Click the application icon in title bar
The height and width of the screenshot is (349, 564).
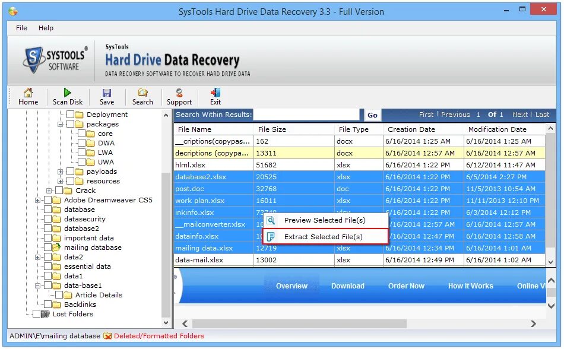coord(13,11)
